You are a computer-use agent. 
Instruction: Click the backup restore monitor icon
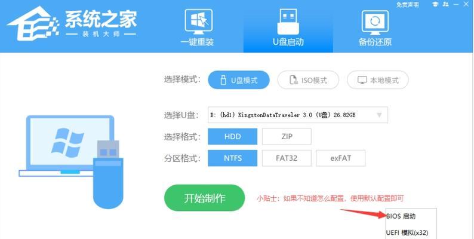tap(375, 23)
